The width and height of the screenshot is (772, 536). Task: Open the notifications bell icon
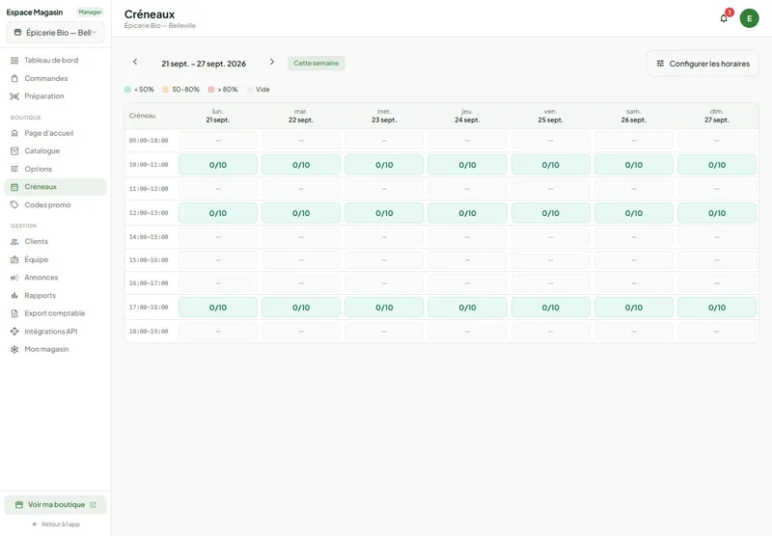[x=723, y=18]
